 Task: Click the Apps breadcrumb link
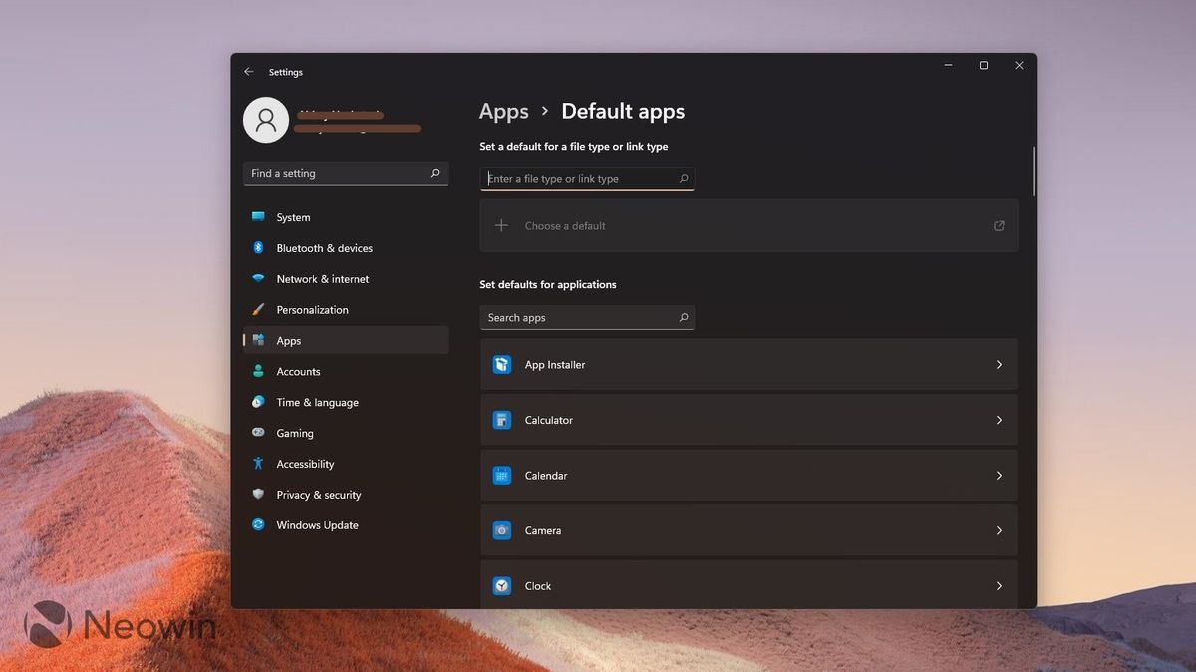tap(504, 111)
